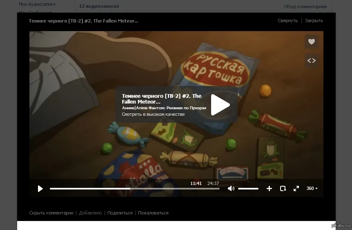Add video with the plus icon
Image resolution: width=352 pixels, height=230 pixels.
(269, 188)
